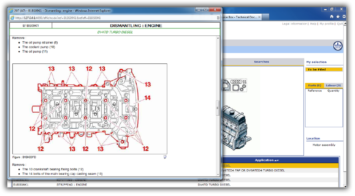Viewport: 355px width, 196px height.
Task: Restore down the background browser window
Action: coord(332,9)
